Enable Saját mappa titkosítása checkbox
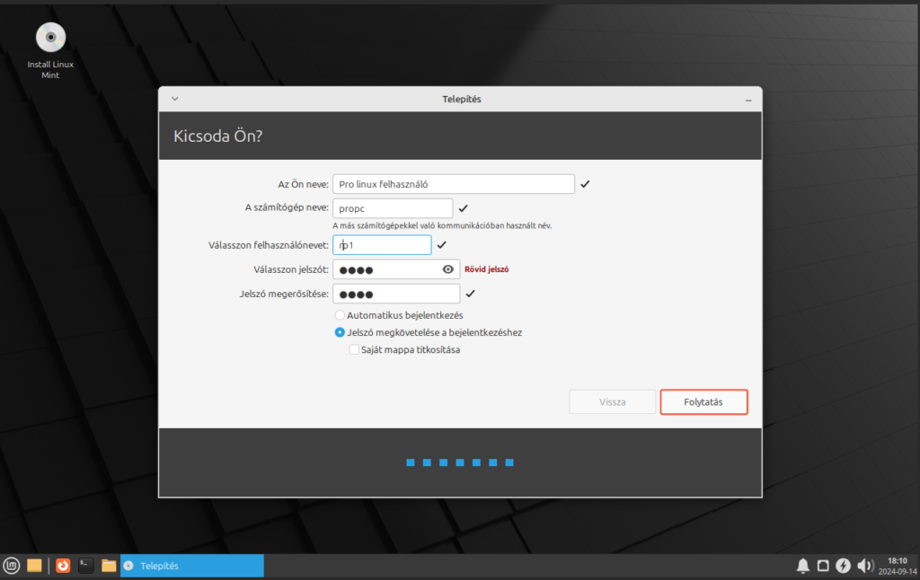This screenshot has width=920, height=580. (x=354, y=349)
